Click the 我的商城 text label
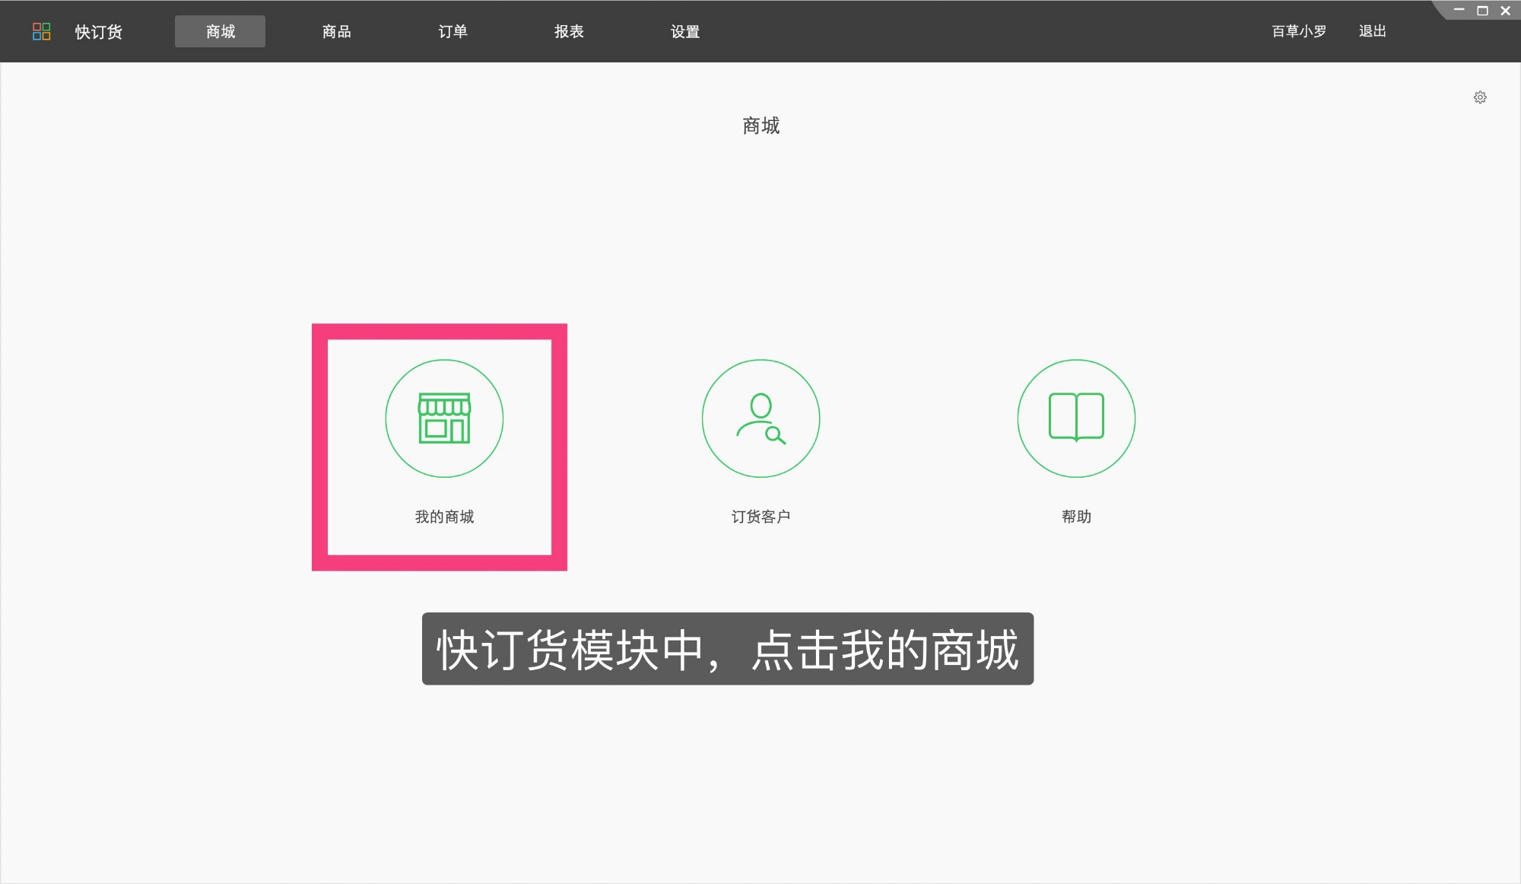Screen dimensions: 1521x884 pyautogui.click(x=444, y=517)
